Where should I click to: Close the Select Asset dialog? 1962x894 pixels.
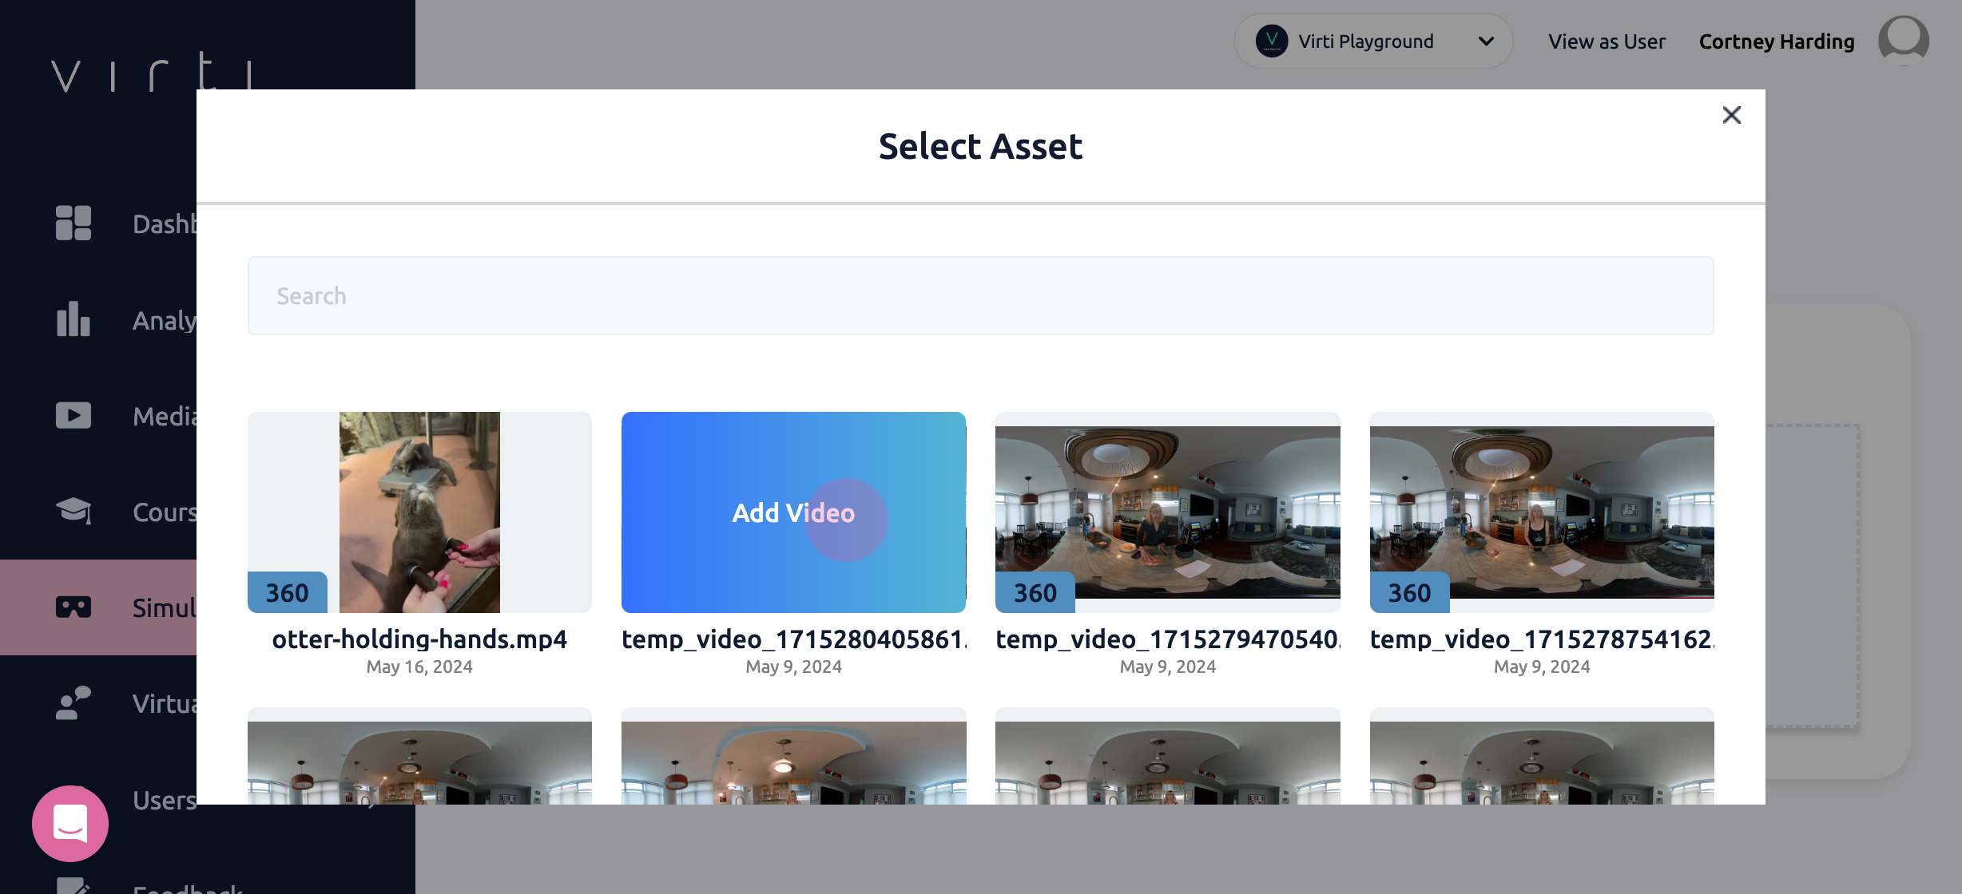(x=1731, y=115)
